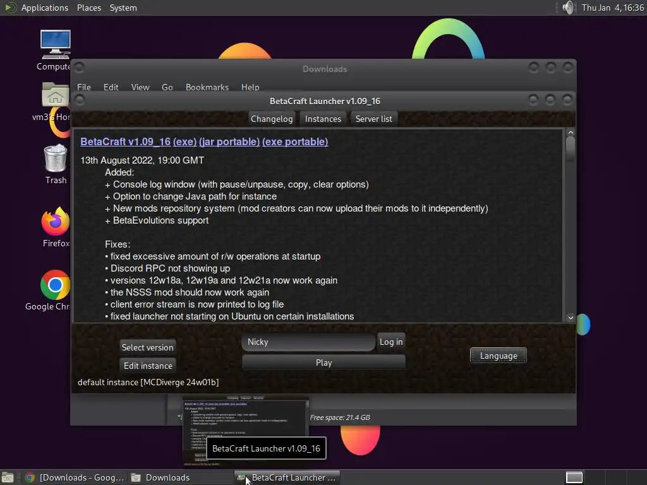Open the Places menu

pos(88,8)
